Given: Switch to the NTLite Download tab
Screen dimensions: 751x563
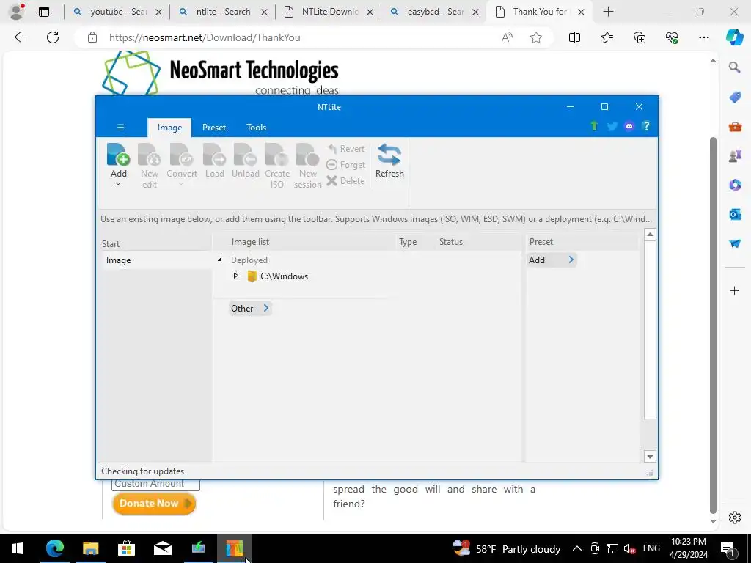Looking at the screenshot, I should pos(328,12).
